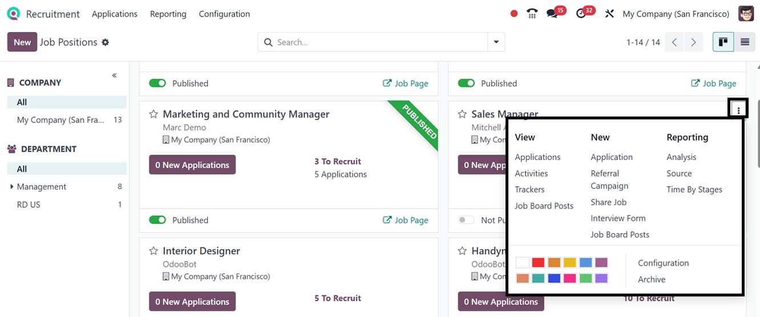The image size is (760, 317).
Task: Open 5 Applications link on Marketing card
Action: pos(341,174)
